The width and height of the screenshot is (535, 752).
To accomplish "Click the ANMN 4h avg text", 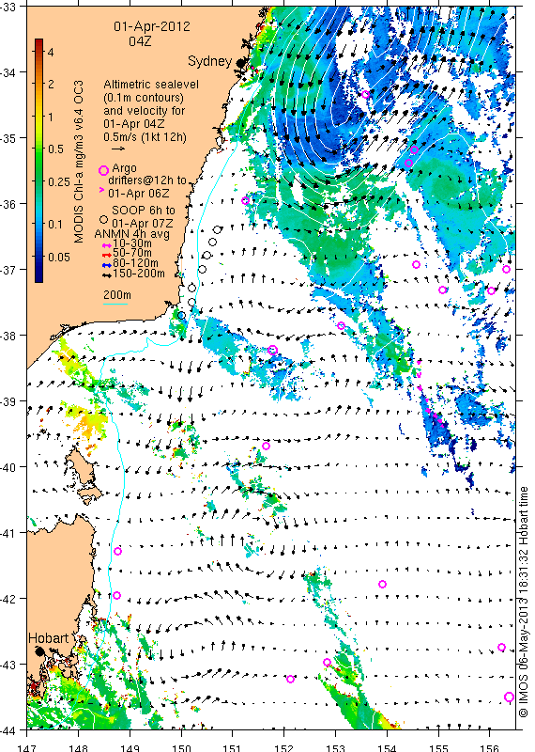I will 131,234.
